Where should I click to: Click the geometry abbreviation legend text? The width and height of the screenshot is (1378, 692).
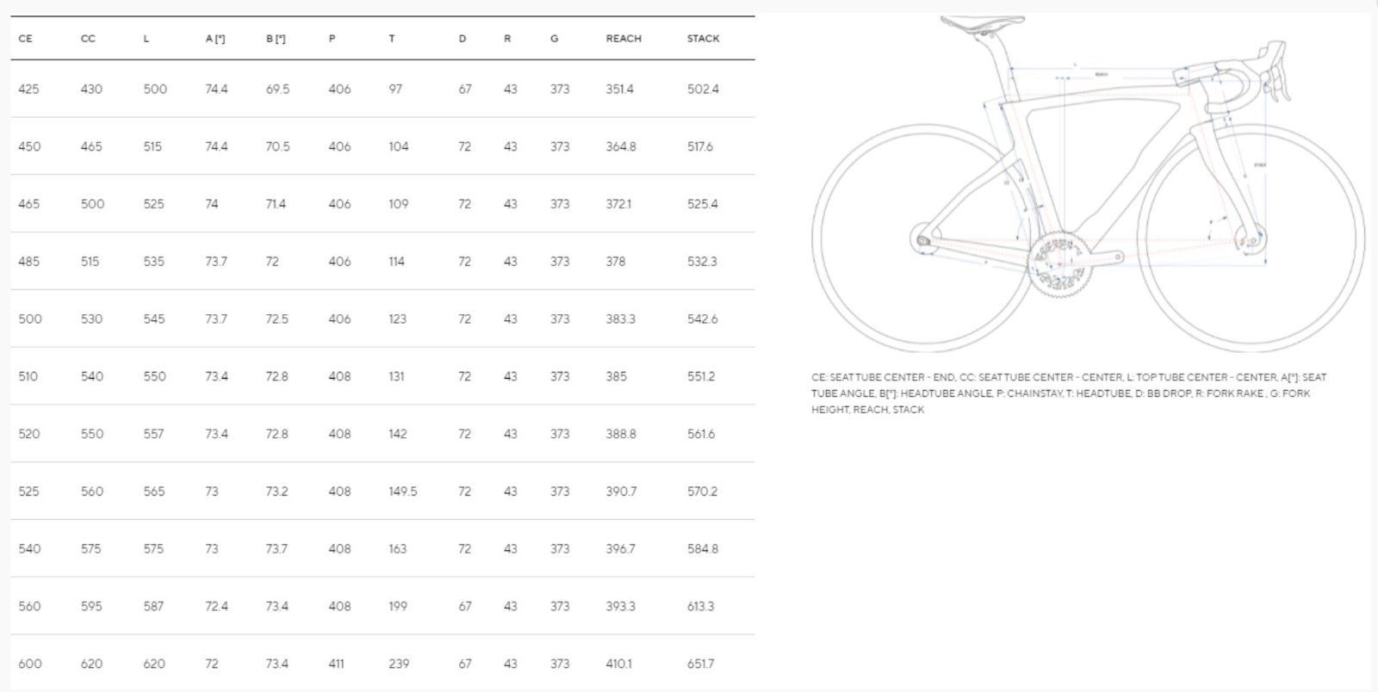pyautogui.click(x=1068, y=393)
